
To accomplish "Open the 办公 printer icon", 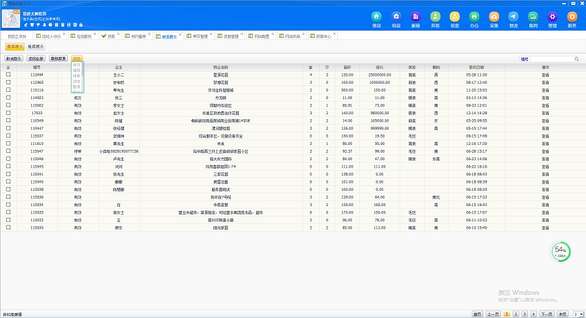I will pyautogui.click(x=474, y=17).
